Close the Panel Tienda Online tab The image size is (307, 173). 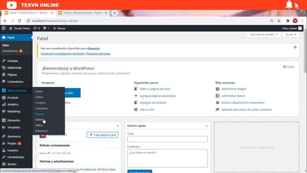tap(52, 13)
